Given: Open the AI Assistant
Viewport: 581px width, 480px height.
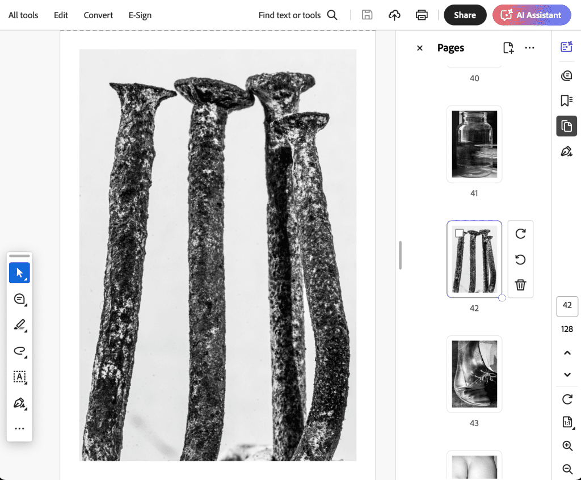Looking at the screenshot, I should [531, 15].
